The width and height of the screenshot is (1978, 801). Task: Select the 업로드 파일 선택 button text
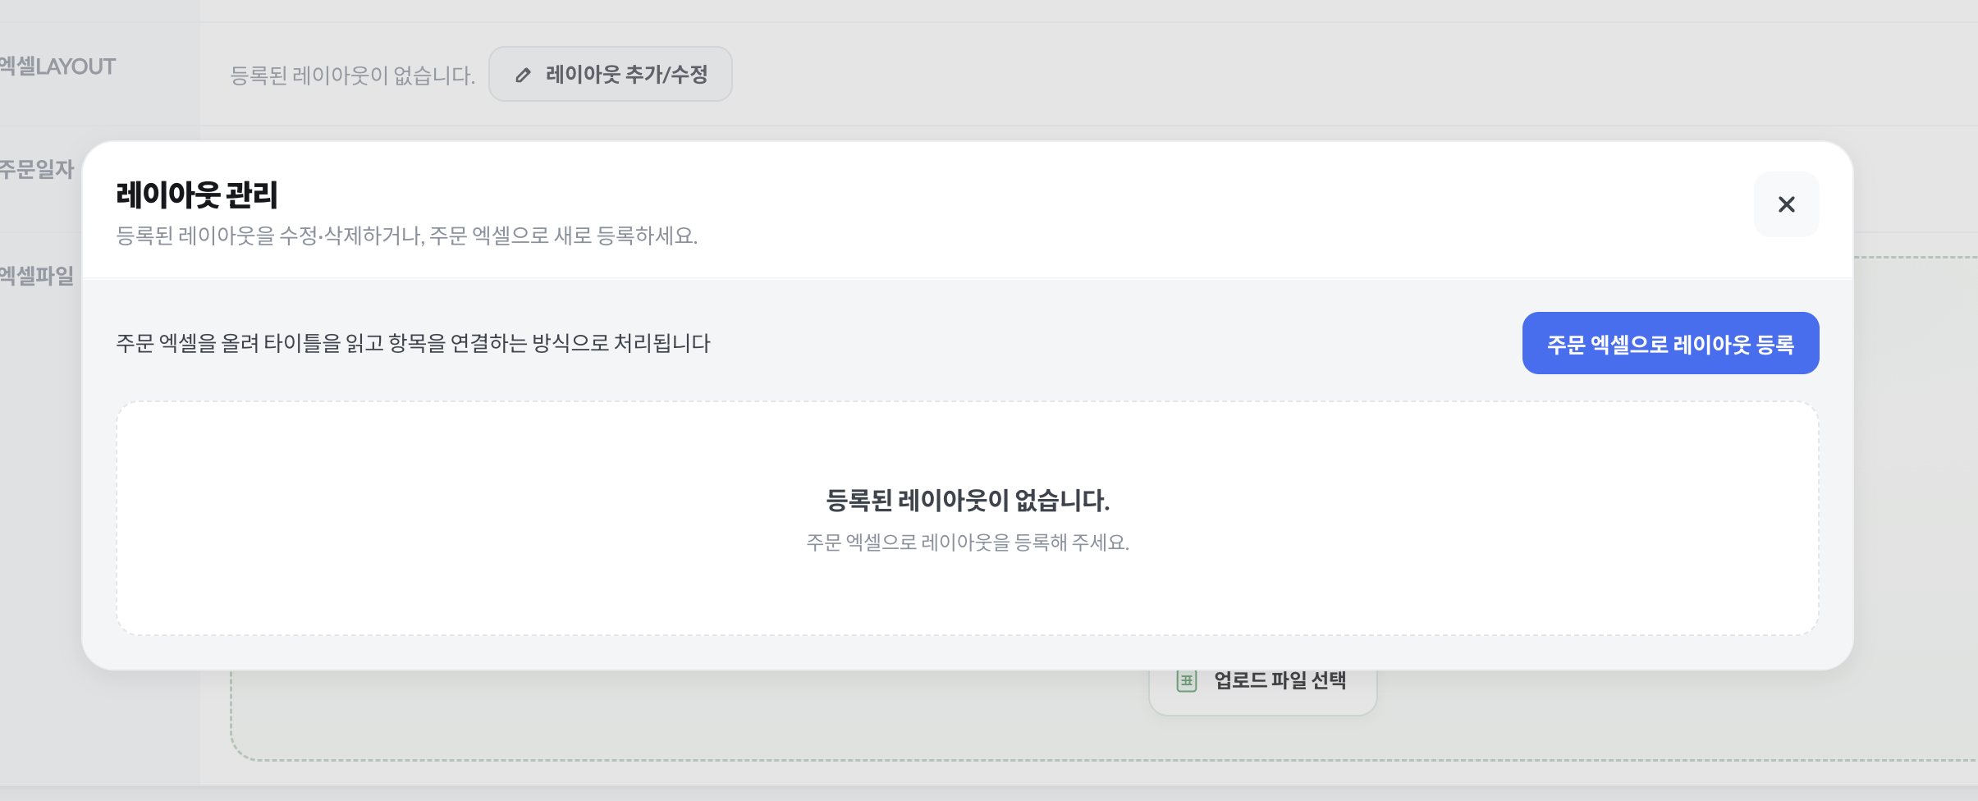point(1280,680)
